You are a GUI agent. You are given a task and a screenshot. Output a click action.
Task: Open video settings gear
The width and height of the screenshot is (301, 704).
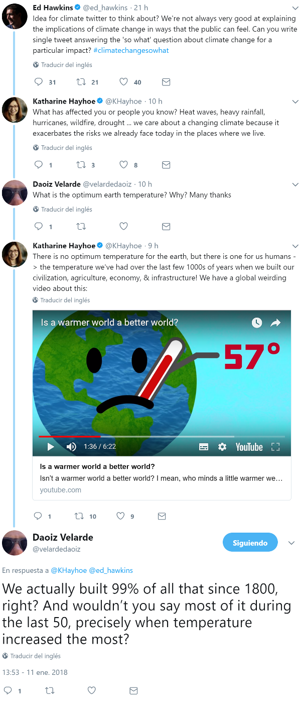222,447
